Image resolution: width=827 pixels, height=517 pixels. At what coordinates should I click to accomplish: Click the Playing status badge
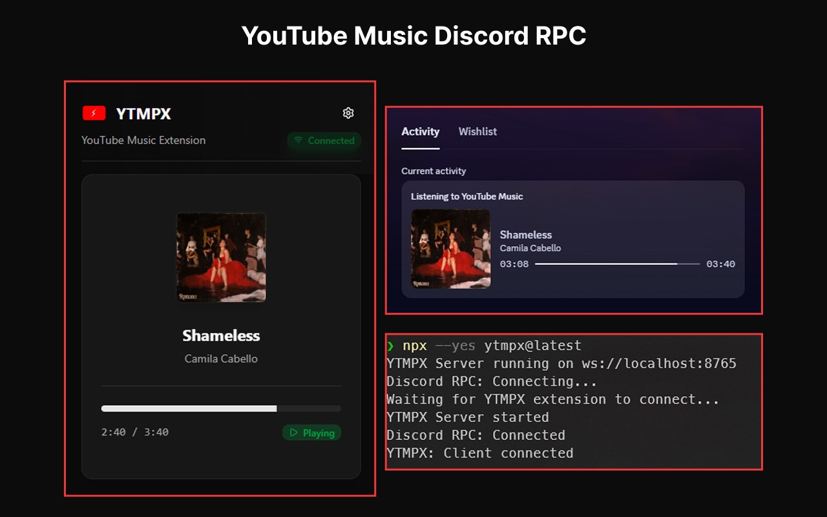(311, 432)
